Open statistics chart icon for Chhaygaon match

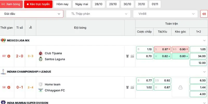tap(132, 87)
